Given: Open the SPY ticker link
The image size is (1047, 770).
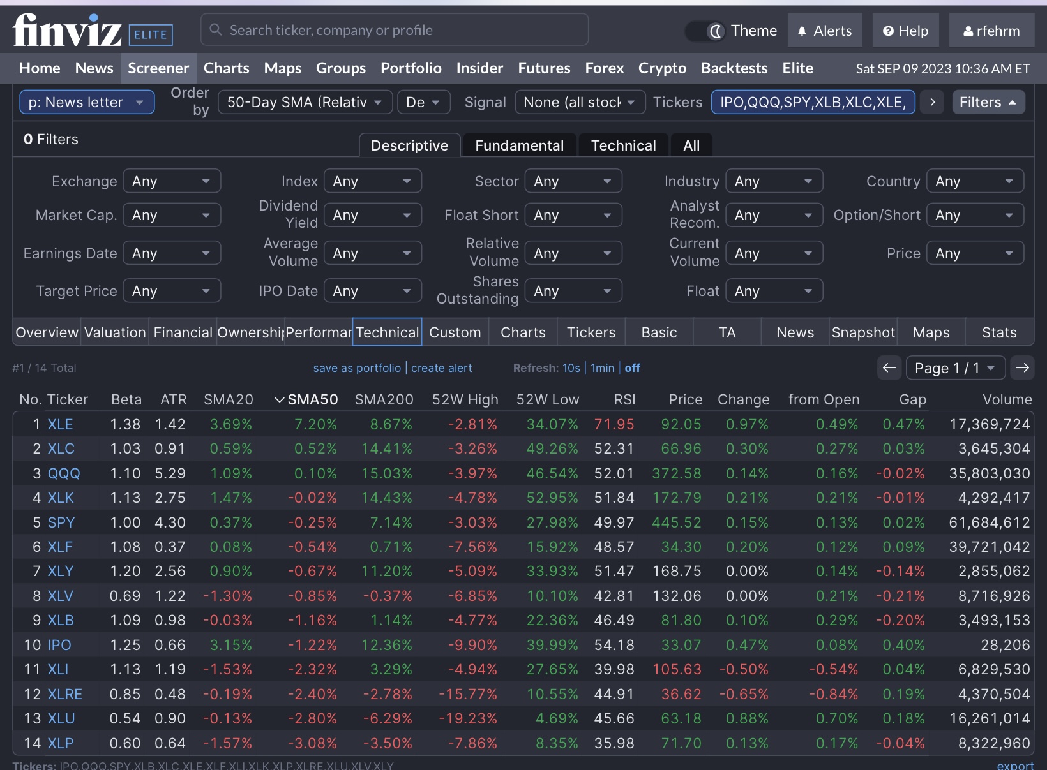Looking at the screenshot, I should point(61,522).
